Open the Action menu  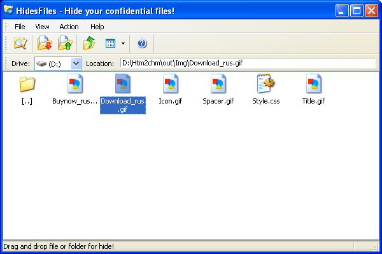pos(69,27)
